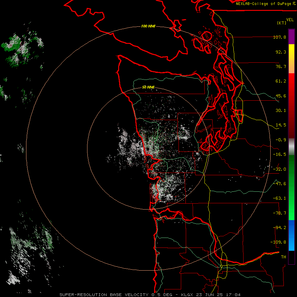Select the 92.3 velocity scale value

coord(281,52)
